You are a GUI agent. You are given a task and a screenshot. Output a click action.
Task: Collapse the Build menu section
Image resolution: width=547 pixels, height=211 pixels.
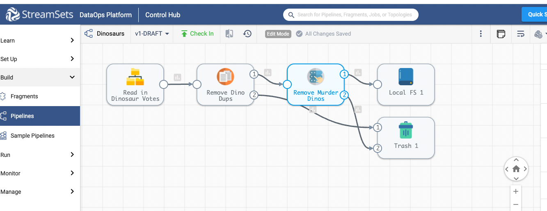[40, 77]
